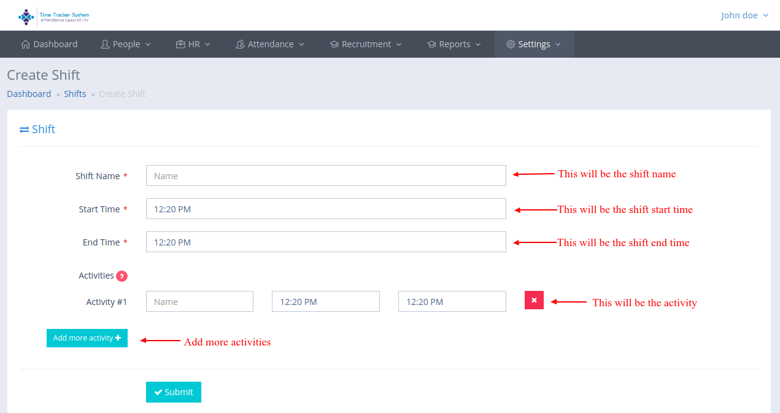This screenshot has width=780, height=413.
Task: Click the shift arrows icon beside Shift heading
Action: tap(25, 129)
